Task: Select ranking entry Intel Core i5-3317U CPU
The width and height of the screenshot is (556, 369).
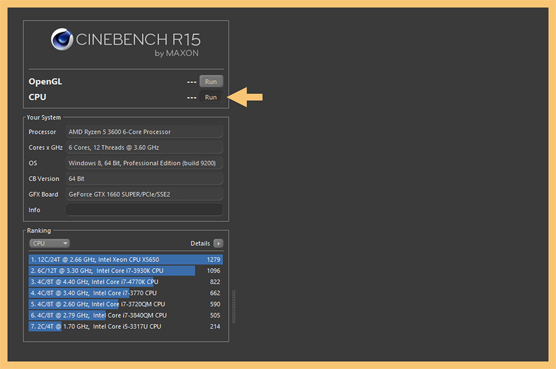Action: coord(125,326)
